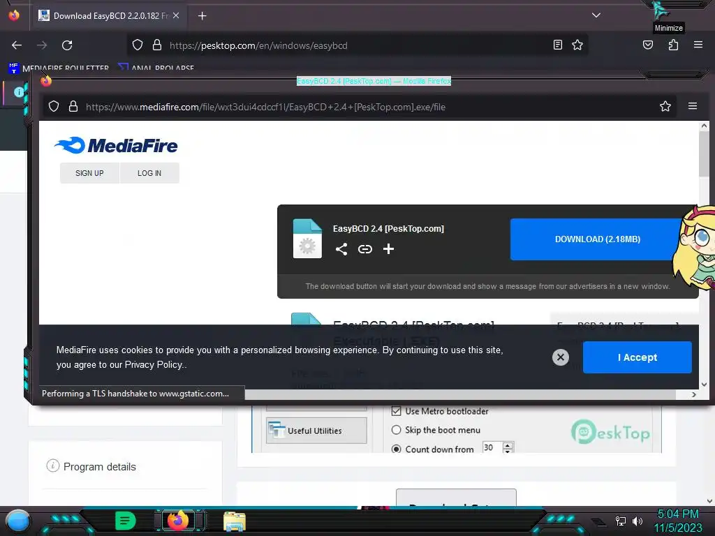Click the padlock icon beside pesktop.com URL
Image resolution: width=715 pixels, height=536 pixels.
coord(157,45)
